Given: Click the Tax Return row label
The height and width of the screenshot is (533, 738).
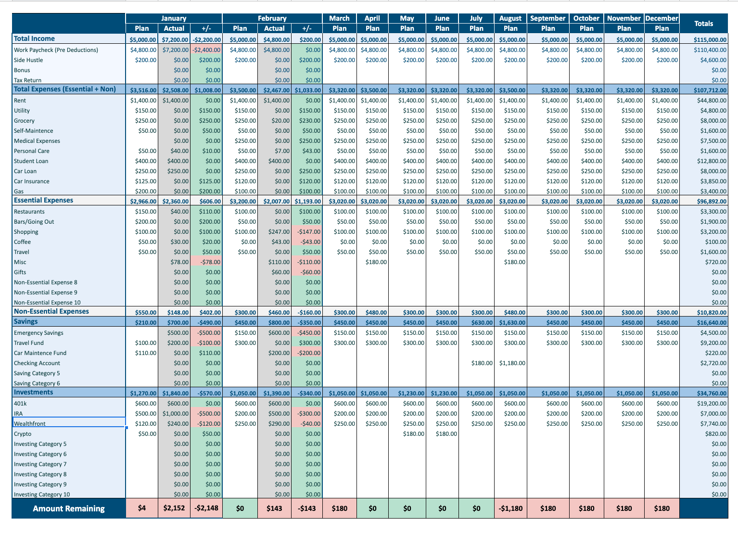Looking at the screenshot, I should (27, 80).
